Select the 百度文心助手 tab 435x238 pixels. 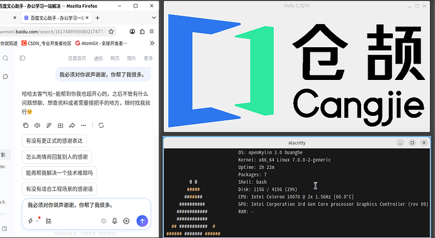coord(57,18)
